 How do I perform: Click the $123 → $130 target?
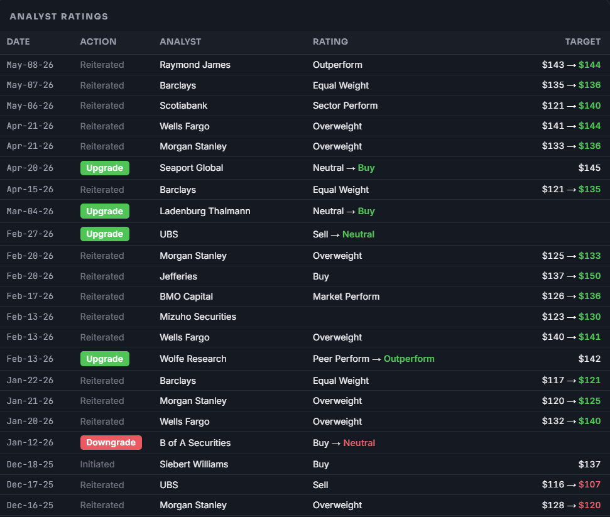[x=571, y=317]
